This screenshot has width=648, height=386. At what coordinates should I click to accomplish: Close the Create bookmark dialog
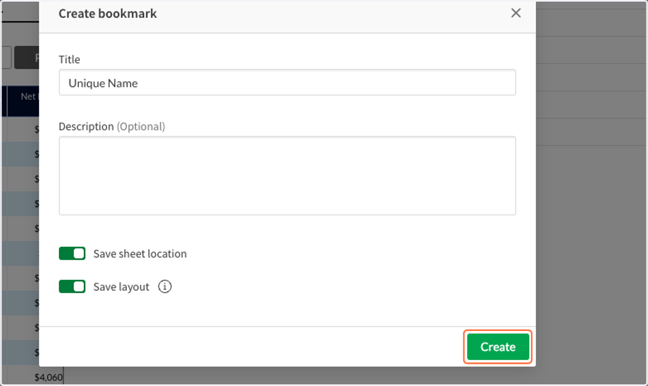516,13
